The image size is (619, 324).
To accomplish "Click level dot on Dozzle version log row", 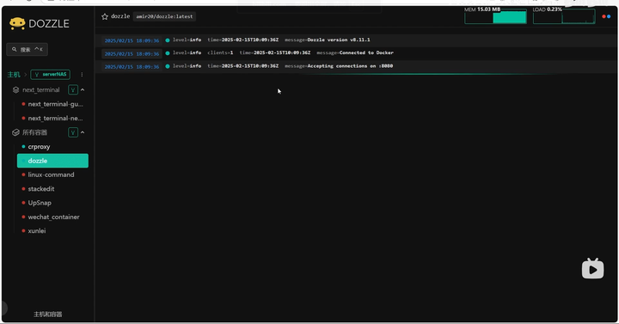I will coord(168,40).
